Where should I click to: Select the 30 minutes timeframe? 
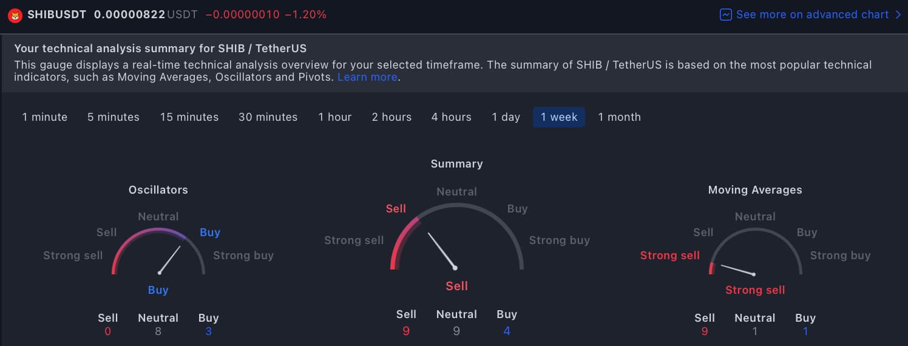(268, 117)
